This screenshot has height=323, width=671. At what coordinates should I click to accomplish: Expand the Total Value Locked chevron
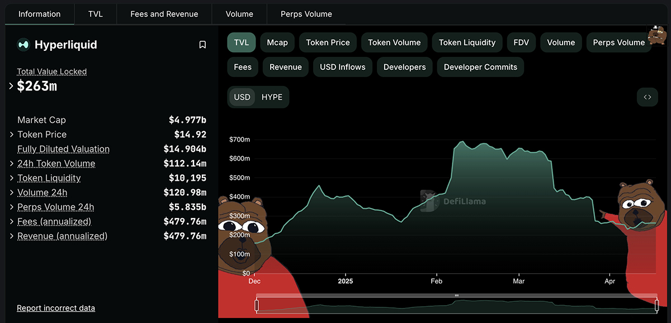click(11, 86)
